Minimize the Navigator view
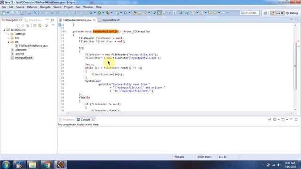 (x=48, y=20)
